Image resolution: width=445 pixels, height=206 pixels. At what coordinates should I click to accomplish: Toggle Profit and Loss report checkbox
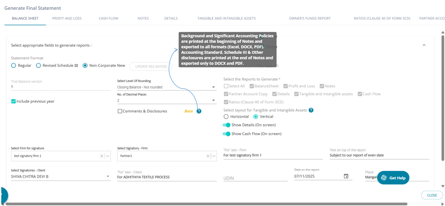[285, 86]
